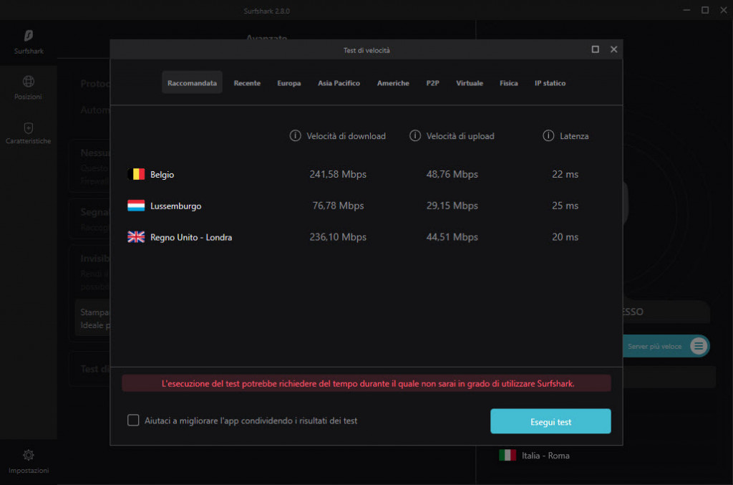Screen dimensions: 733x485
Task: Open Impostazioni gear icon
Action: (x=29, y=455)
